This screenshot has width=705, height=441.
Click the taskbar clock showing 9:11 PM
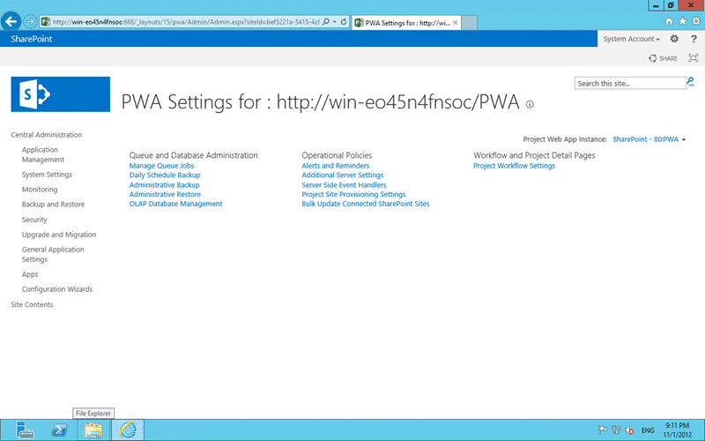pos(677,430)
